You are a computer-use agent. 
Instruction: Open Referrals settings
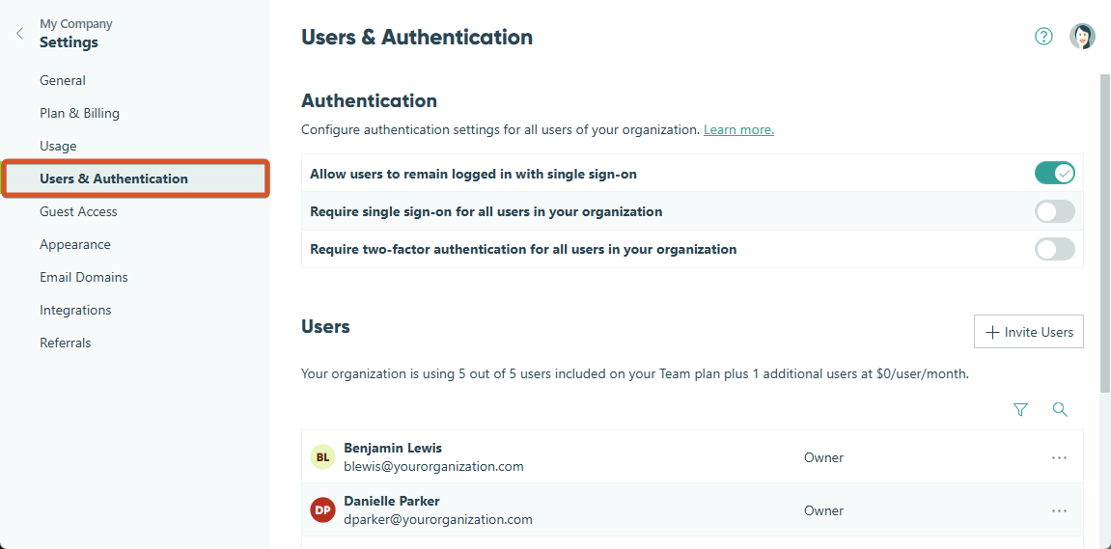(x=66, y=343)
